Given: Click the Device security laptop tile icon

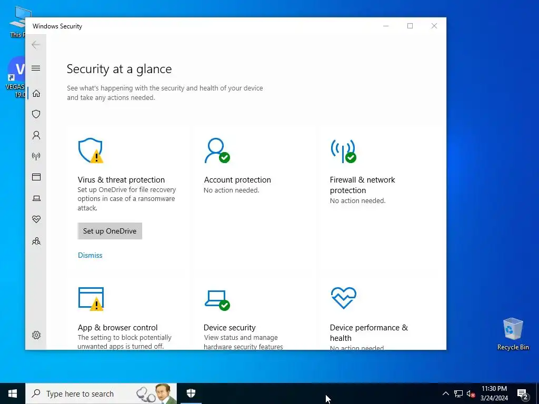Looking at the screenshot, I should coord(217,300).
